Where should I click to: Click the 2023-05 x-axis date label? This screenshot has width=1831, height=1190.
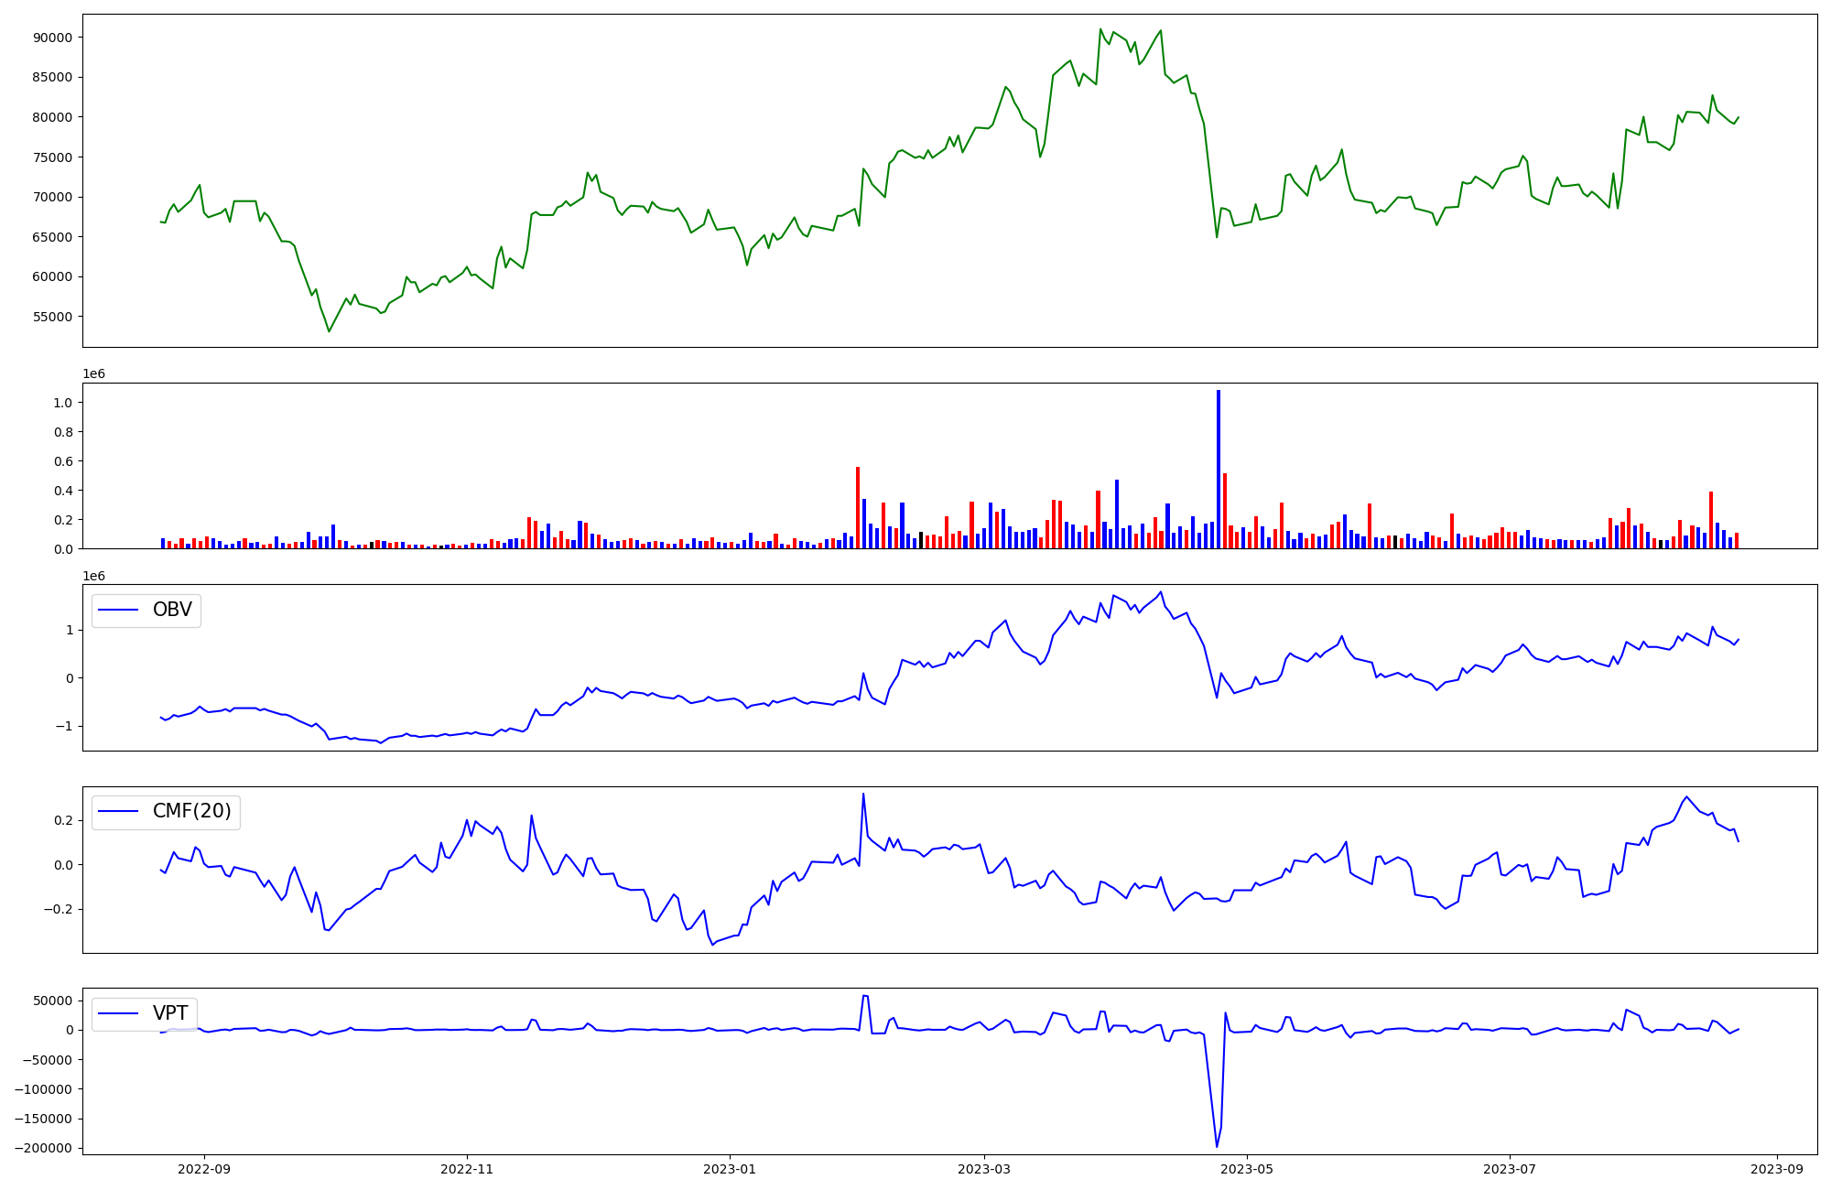click(x=1247, y=1169)
